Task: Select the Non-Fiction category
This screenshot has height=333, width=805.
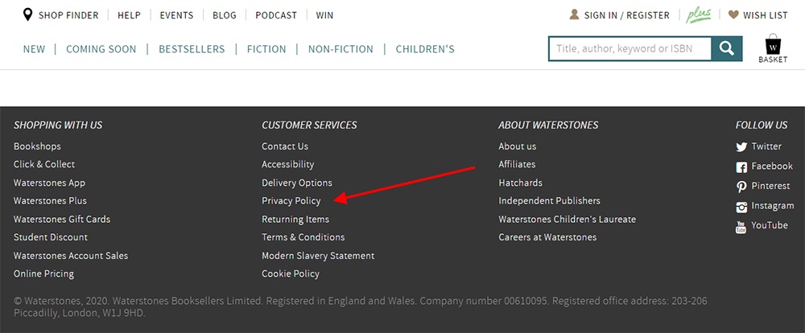Action: (341, 49)
